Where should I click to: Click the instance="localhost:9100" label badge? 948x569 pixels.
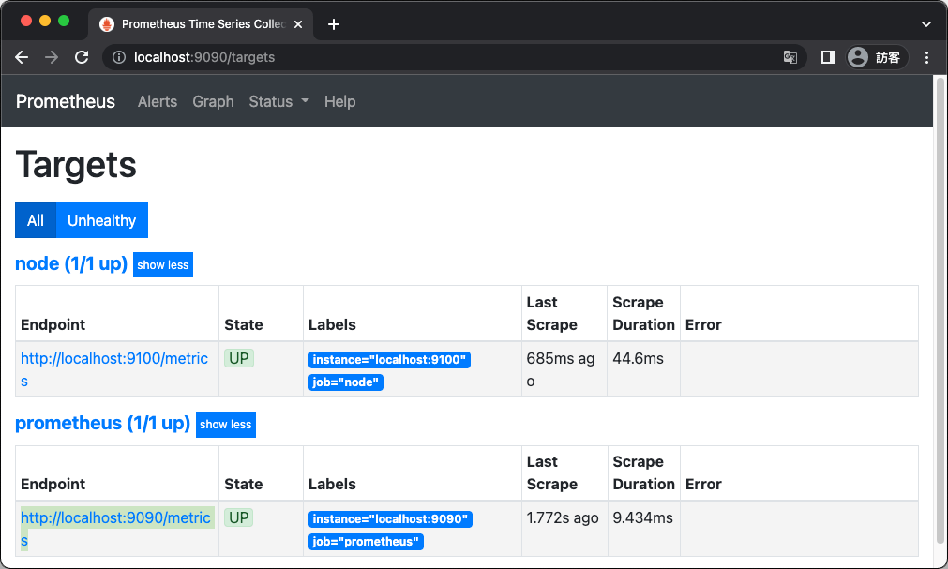389,360
